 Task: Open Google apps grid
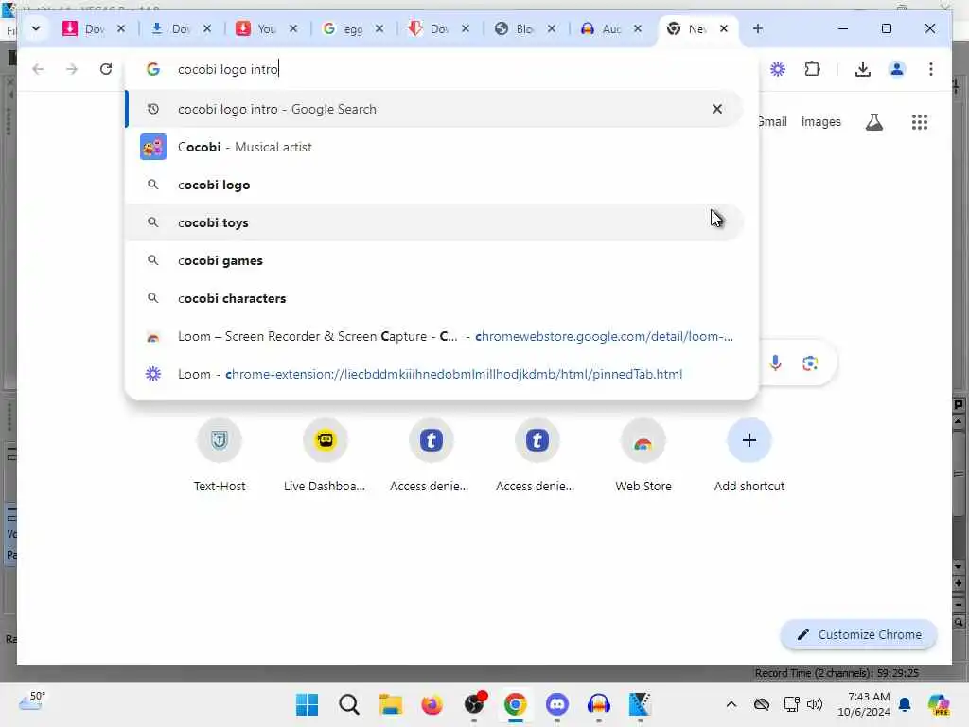pos(920,122)
